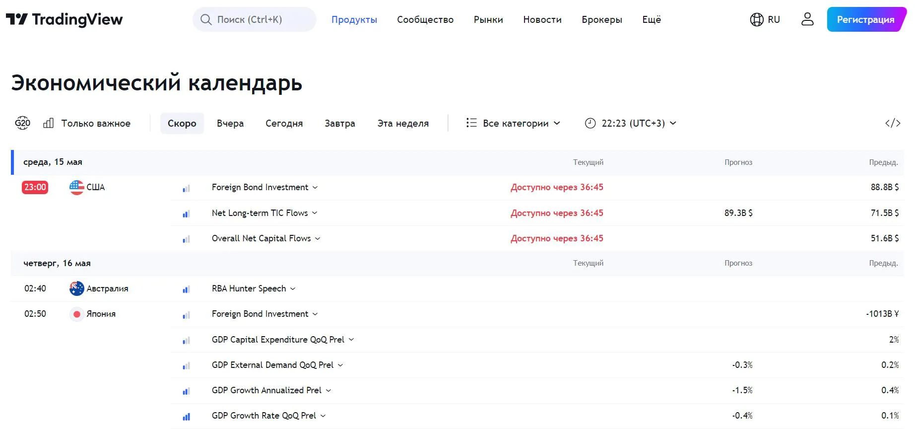Click the 89.3B $ forecast value
This screenshot has height=429, width=915.
[738, 213]
